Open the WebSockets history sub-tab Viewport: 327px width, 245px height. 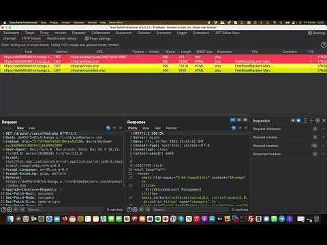61,39
